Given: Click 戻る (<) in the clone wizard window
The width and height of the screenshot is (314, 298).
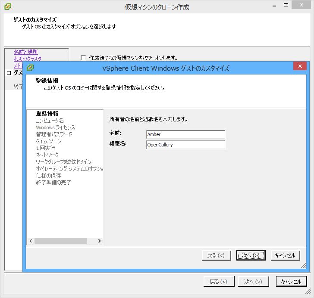Looking at the screenshot, I should pos(219,282).
